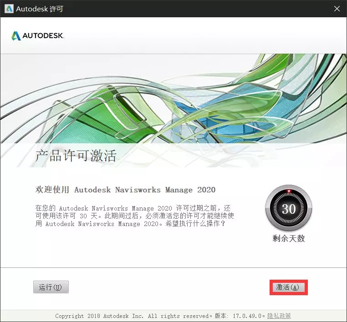Close the Autodesk 许可 dialog
The height and width of the screenshot is (322, 347).
337,9
